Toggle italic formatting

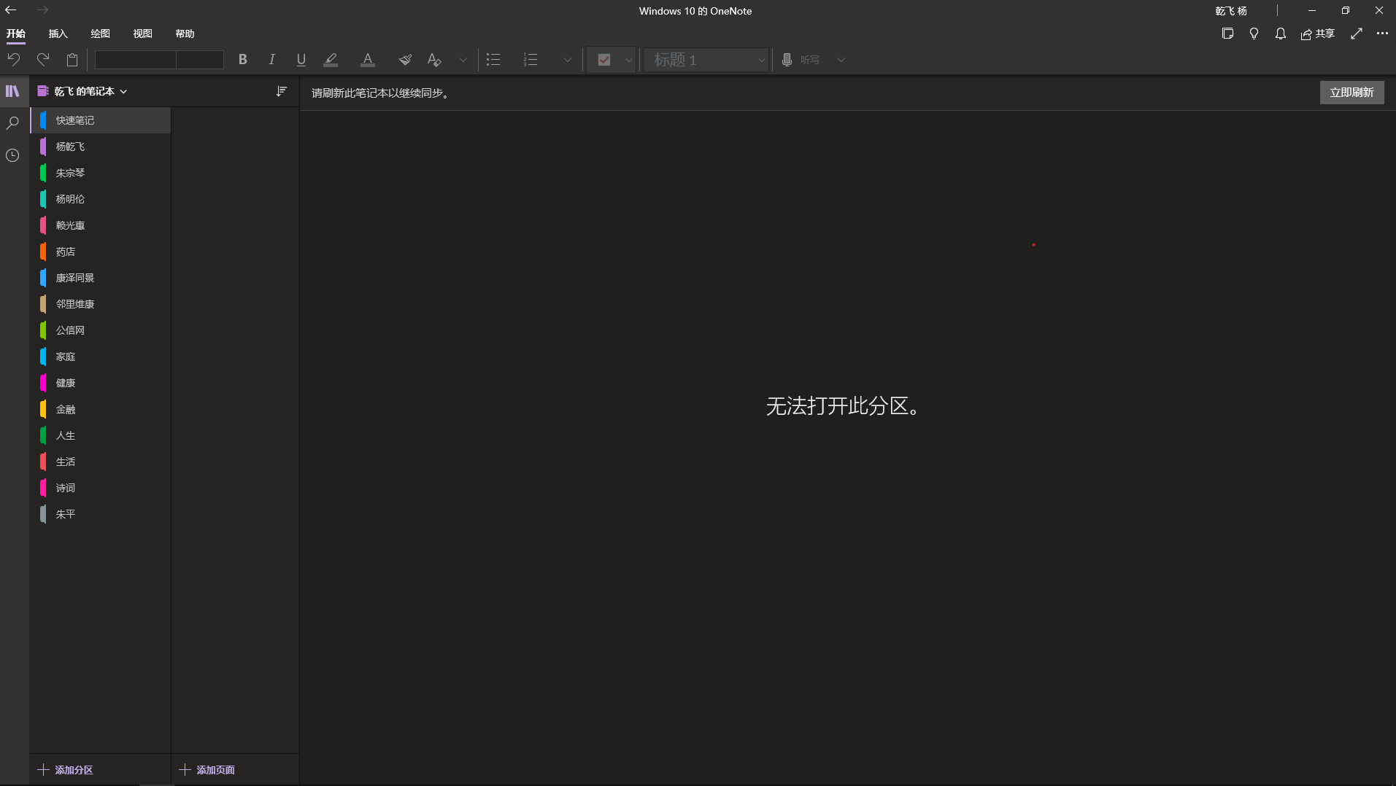pos(272,60)
